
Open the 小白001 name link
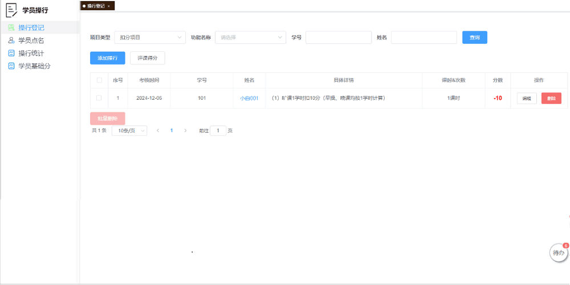(249, 98)
